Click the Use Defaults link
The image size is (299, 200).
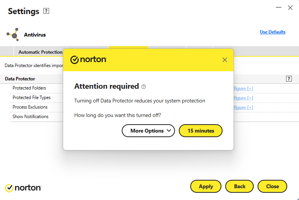click(x=272, y=32)
